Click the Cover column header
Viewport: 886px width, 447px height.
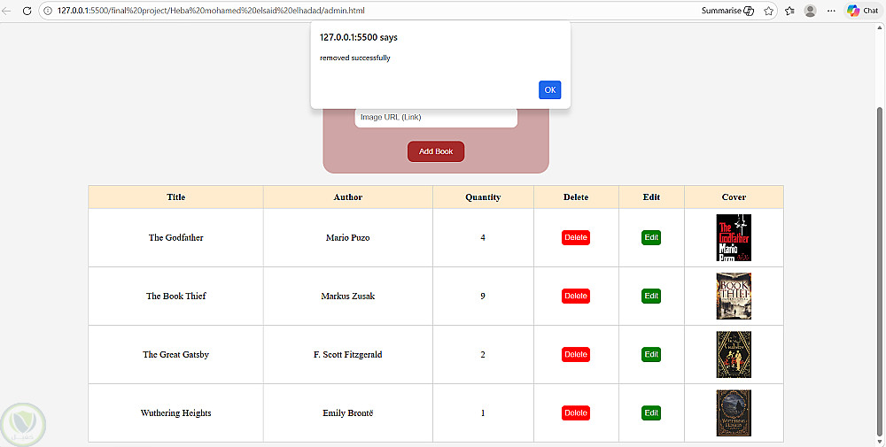[734, 197]
